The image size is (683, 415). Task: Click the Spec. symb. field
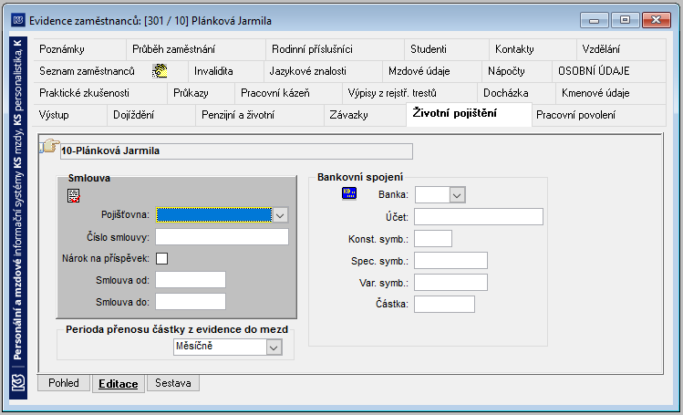[x=450, y=261]
